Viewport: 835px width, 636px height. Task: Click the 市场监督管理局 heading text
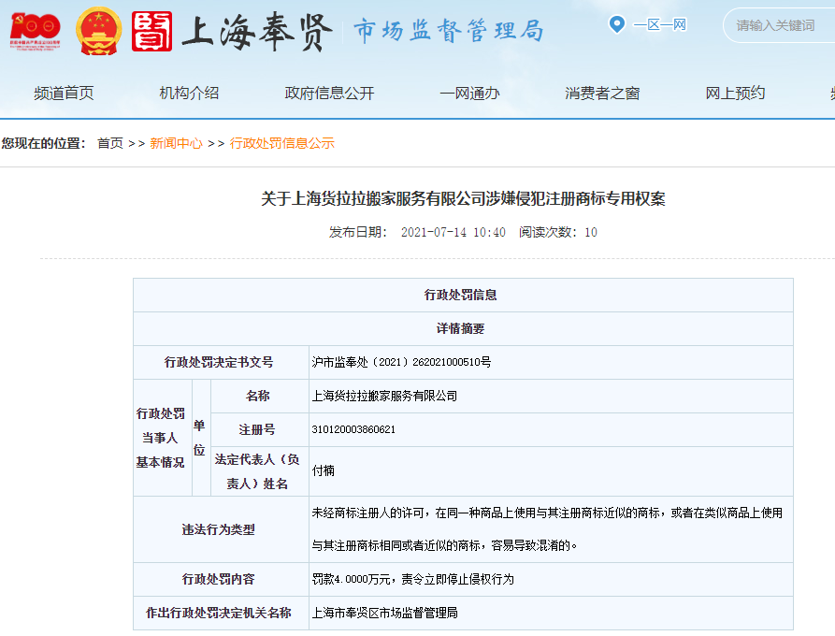pyautogui.click(x=449, y=30)
